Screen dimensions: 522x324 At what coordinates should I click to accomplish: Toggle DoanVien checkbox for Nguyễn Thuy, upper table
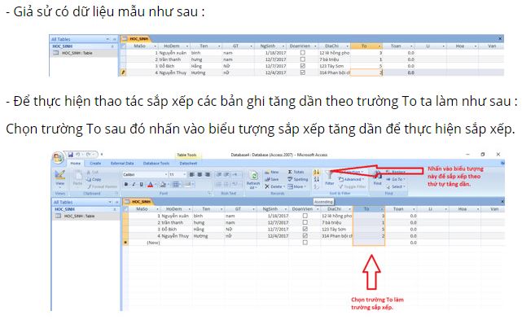point(303,72)
